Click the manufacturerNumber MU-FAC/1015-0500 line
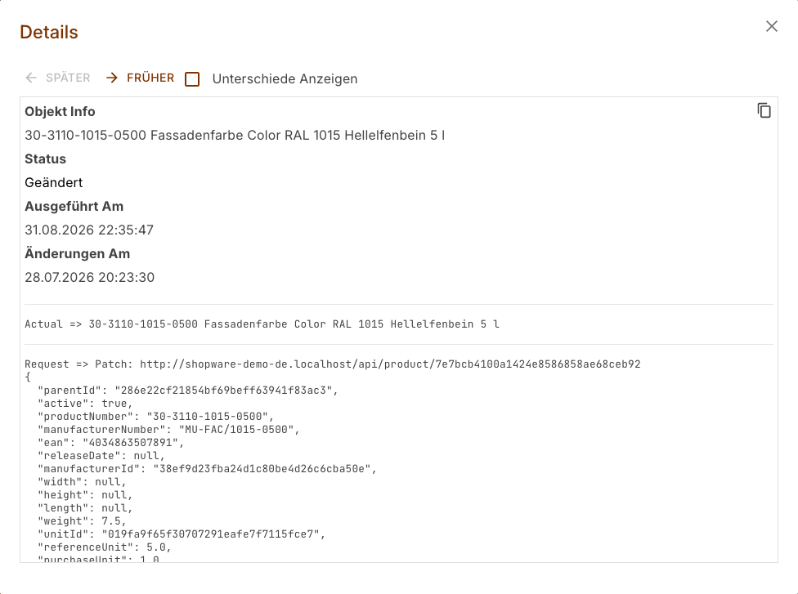This screenshot has width=798, height=594. click(168, 429)
